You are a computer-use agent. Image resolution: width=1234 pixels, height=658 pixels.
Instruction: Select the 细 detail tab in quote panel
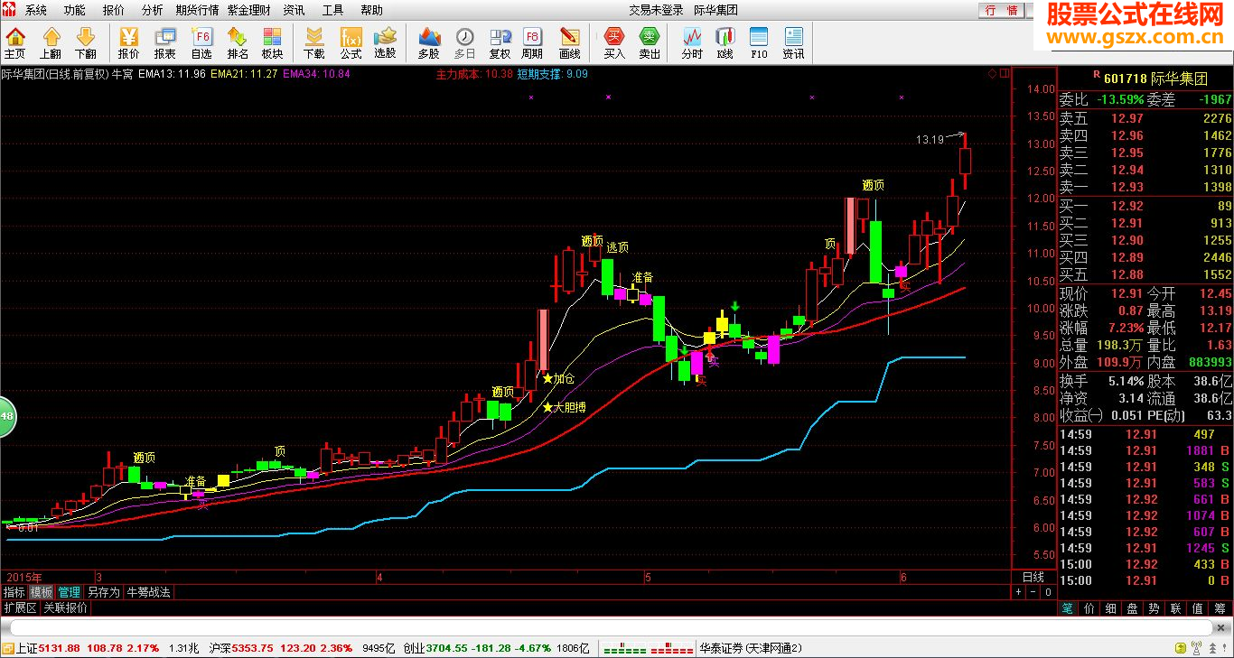click(x=1111, y=607)
